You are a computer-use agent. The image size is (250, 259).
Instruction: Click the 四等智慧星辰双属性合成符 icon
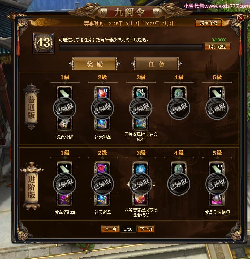(140, 199)
